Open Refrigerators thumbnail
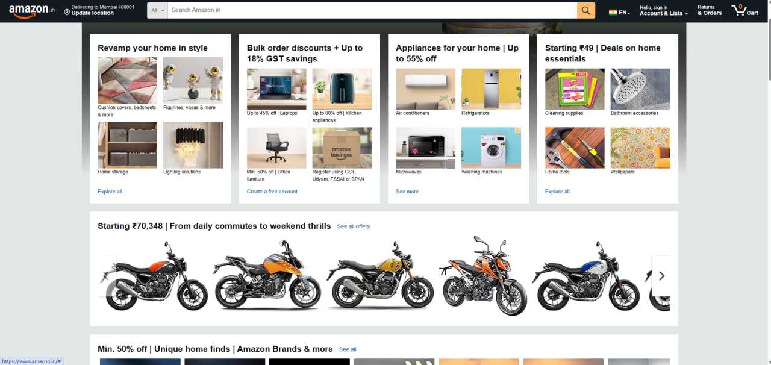Viewport: 771px width, 365px height. 492,89
